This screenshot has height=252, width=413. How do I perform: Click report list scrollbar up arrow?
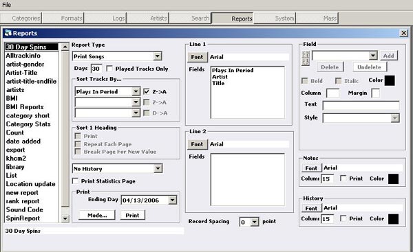[65, 47]
